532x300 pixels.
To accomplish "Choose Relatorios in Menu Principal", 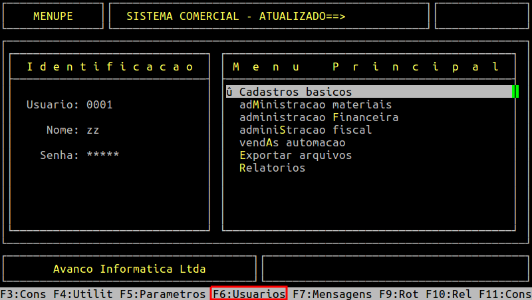I will tap(273, 168).
